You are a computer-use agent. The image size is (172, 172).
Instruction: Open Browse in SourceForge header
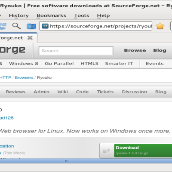pos(135,50)
